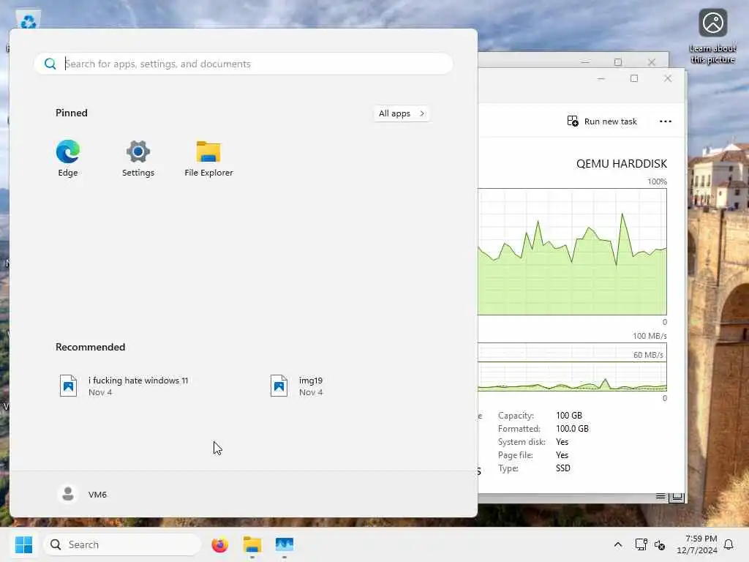This screenshot has height=562, width=749.
Task: Open the Settings pinned app
Action: click(138, 159)
